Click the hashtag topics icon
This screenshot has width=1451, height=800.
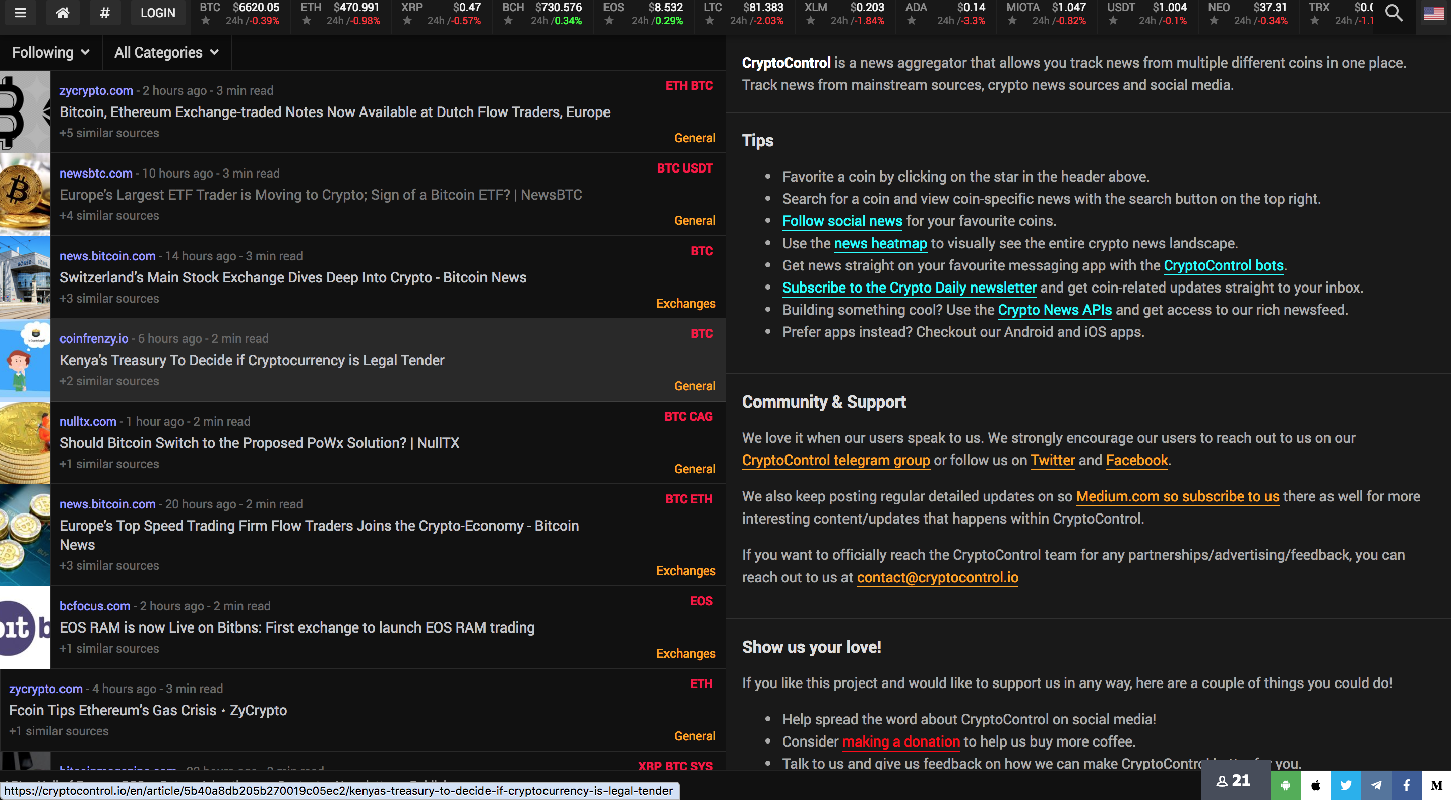click(105, 13)
